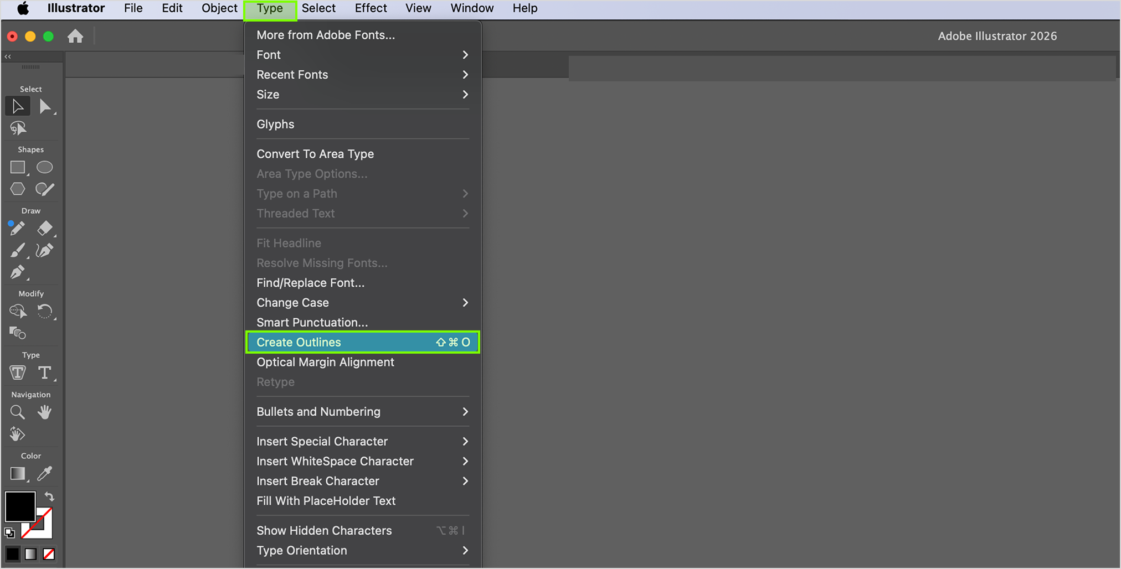The height and width of the screenshot is (569, 1121).
Task: Select the Type tool
Action: (x=45, y=373)
